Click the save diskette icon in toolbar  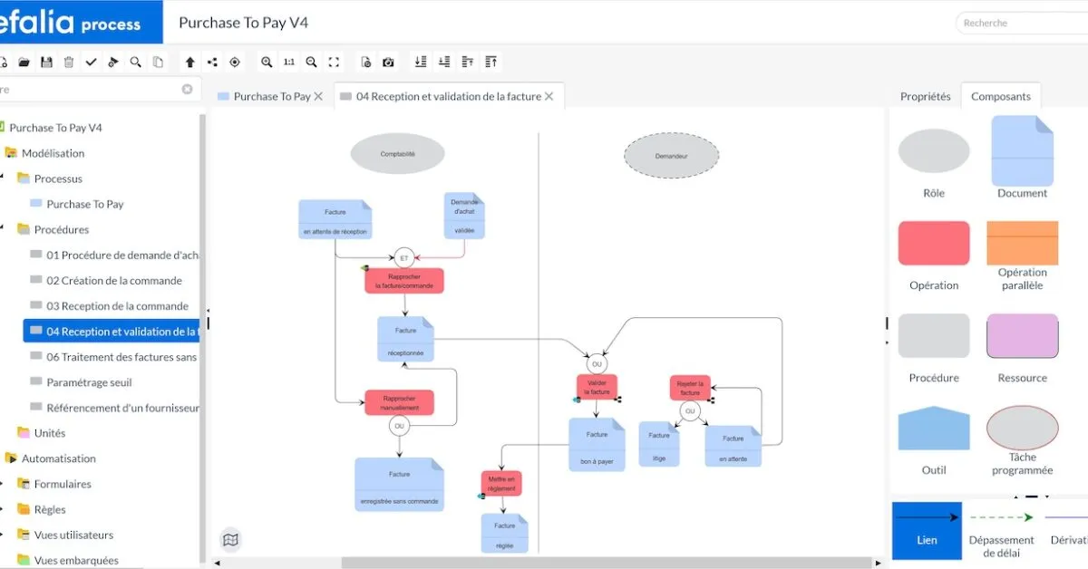tap(46, 63)
